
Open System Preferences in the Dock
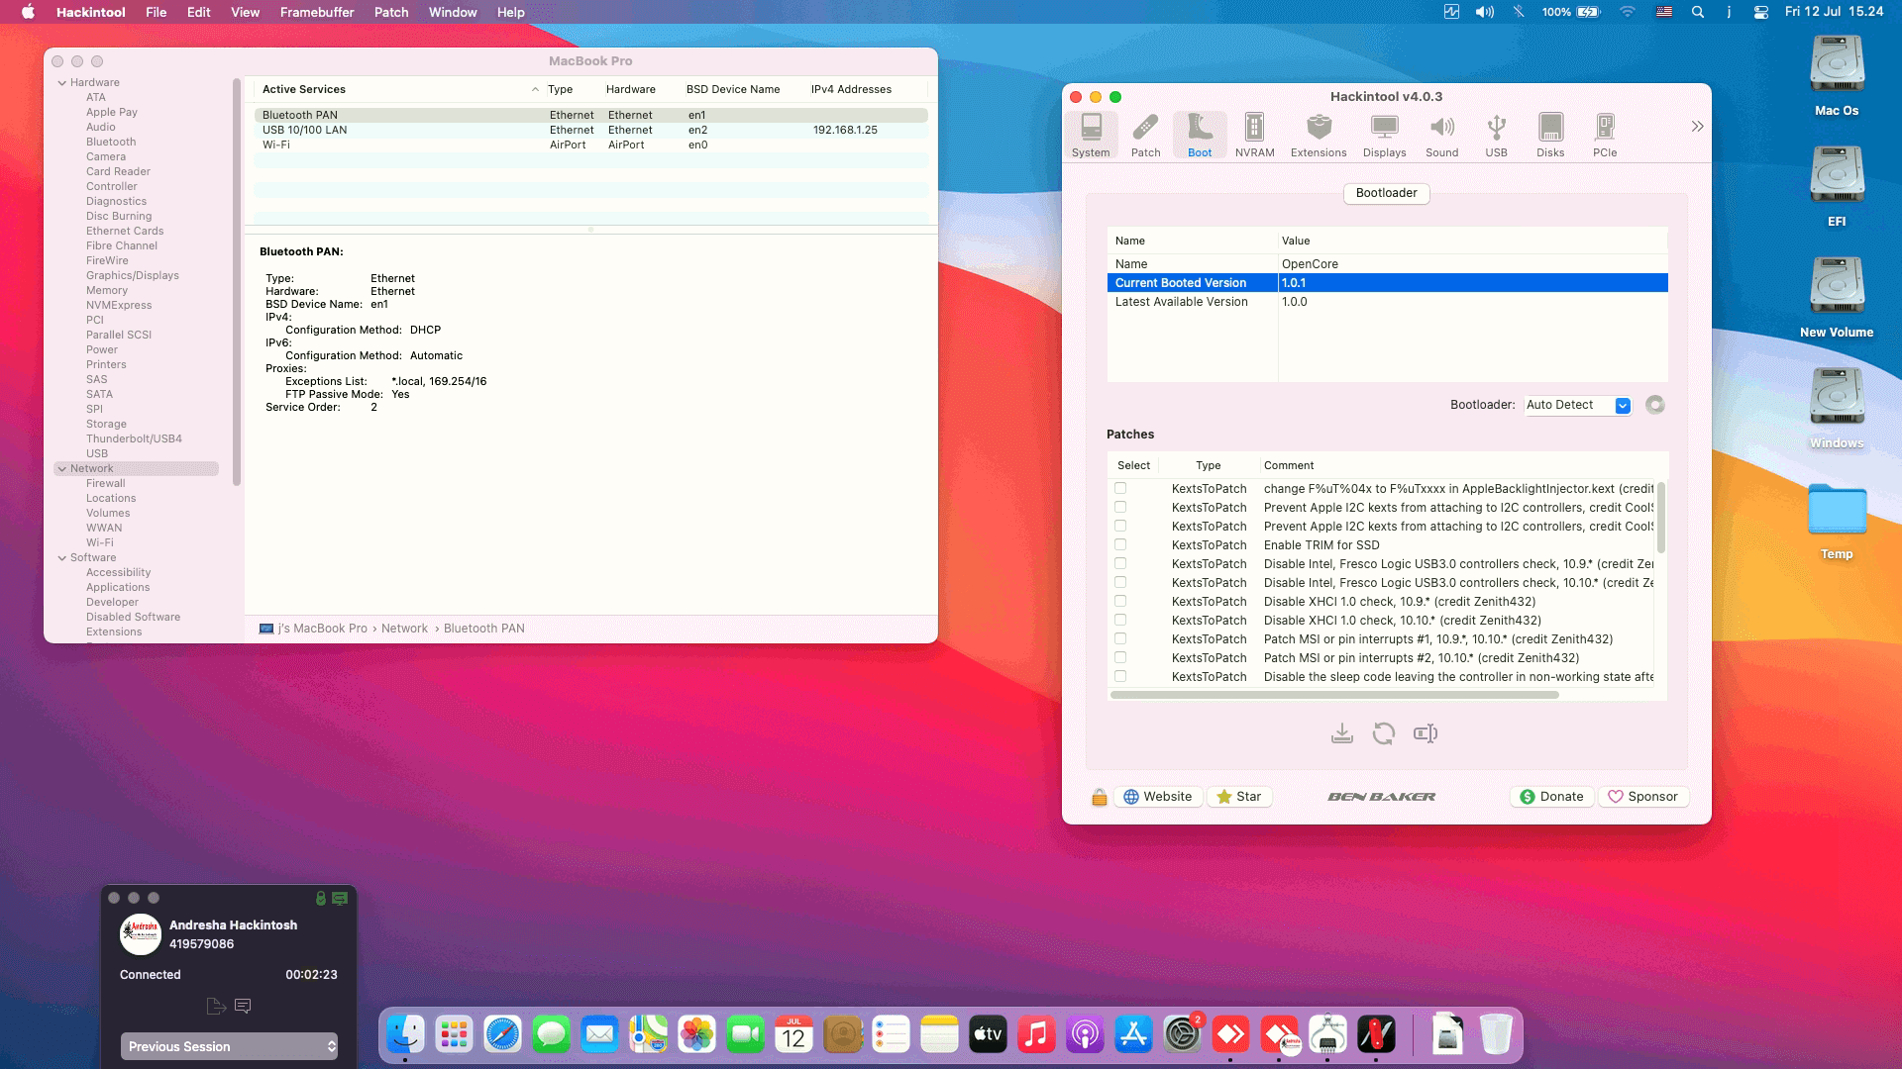tap(1182, 1035)
